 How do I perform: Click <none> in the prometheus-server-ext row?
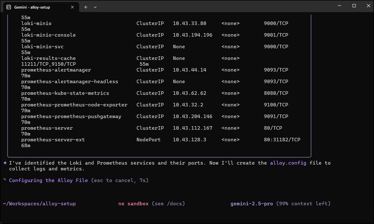click(231, 140)
